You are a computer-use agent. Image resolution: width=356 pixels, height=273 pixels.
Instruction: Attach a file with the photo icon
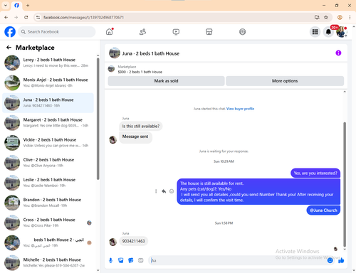(x=121, y=260)
